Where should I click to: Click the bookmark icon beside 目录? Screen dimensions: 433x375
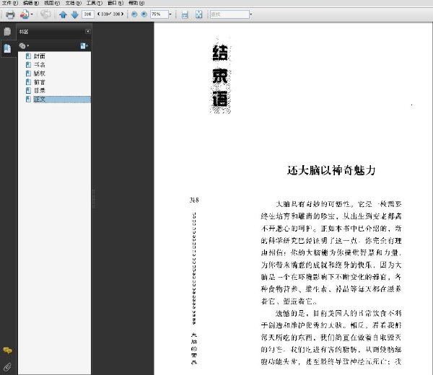click(28, 91)
